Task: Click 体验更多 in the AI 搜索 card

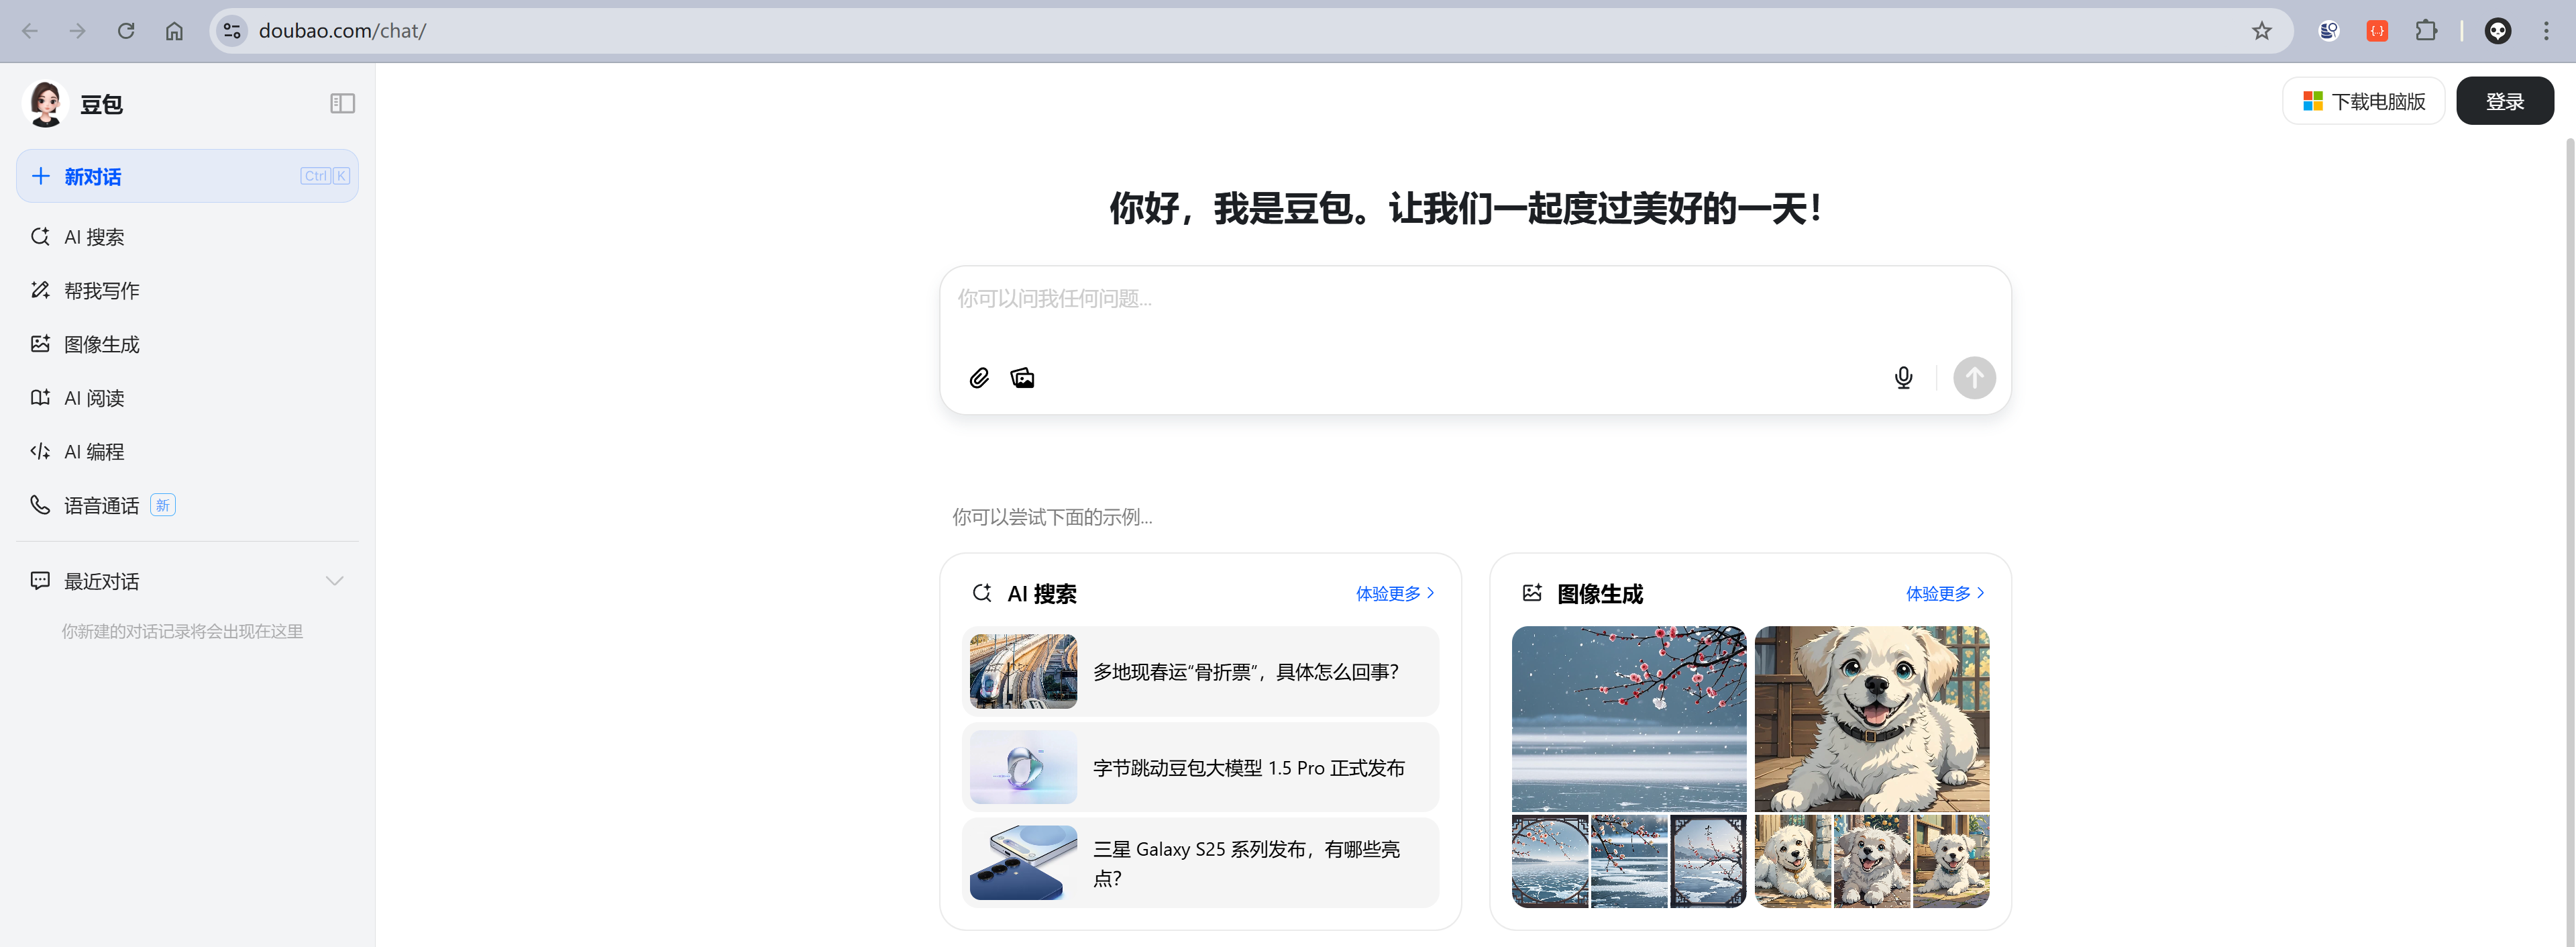Action: (x=1395, y=593)
